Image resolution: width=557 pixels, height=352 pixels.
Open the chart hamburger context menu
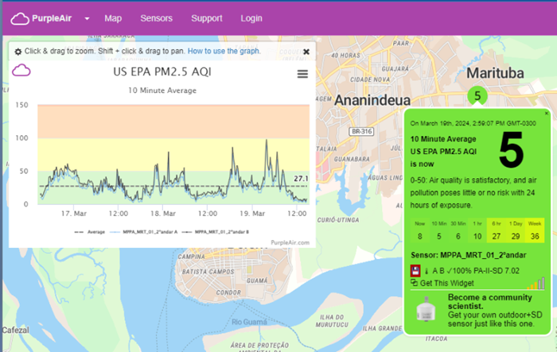302,74
